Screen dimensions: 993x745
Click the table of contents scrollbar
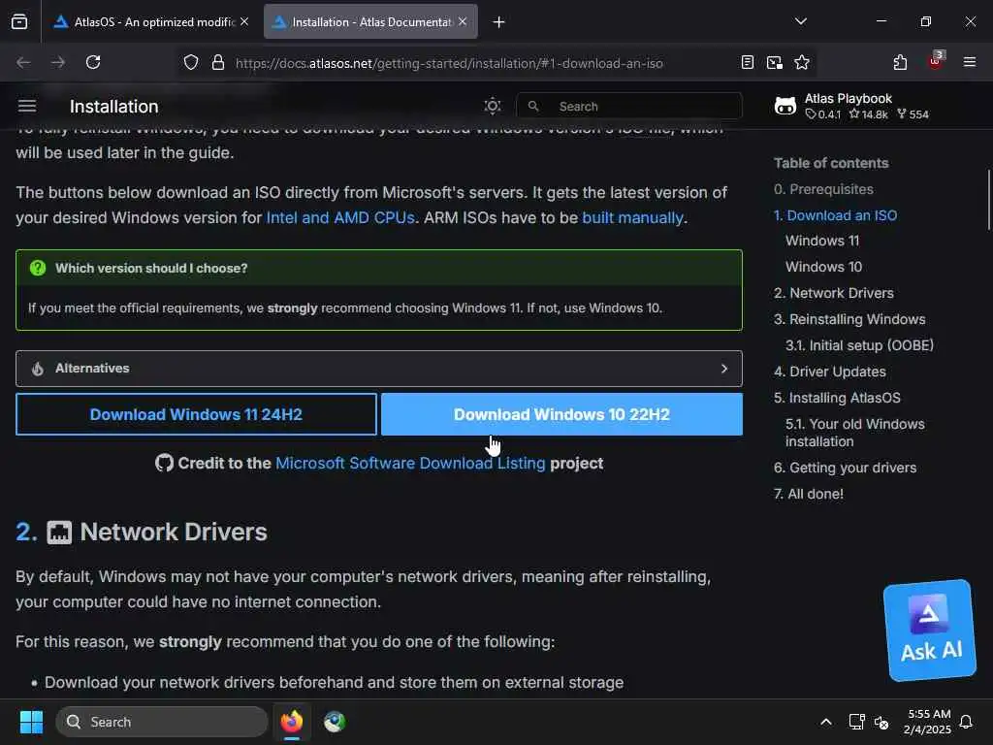(989, 200)
